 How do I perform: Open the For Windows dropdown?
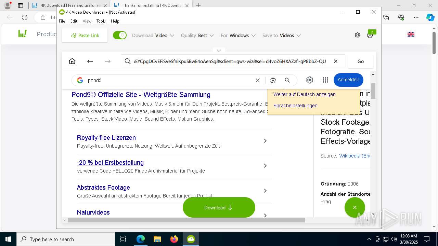coord(238,36)
